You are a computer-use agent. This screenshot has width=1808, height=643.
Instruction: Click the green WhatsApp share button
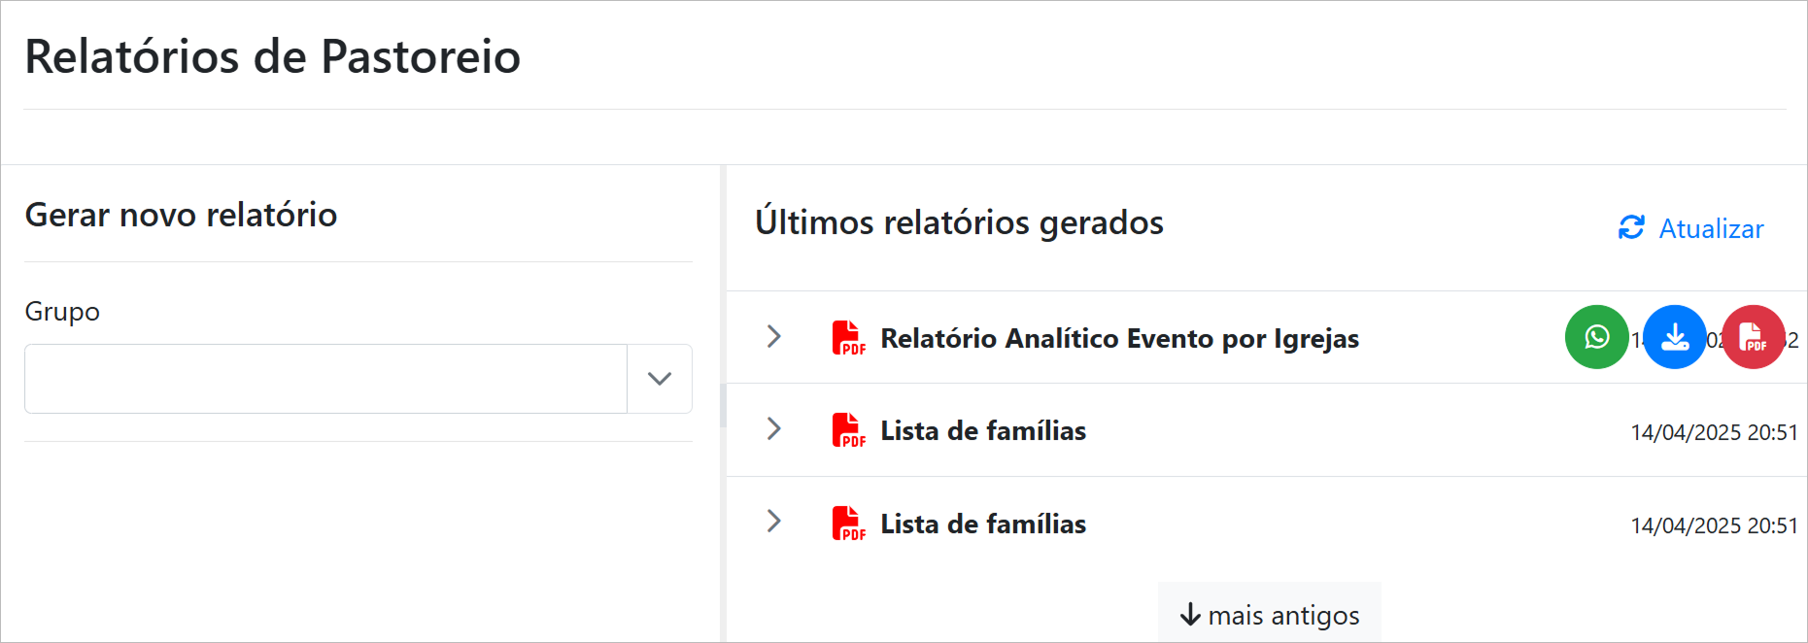click(1596, 337)
